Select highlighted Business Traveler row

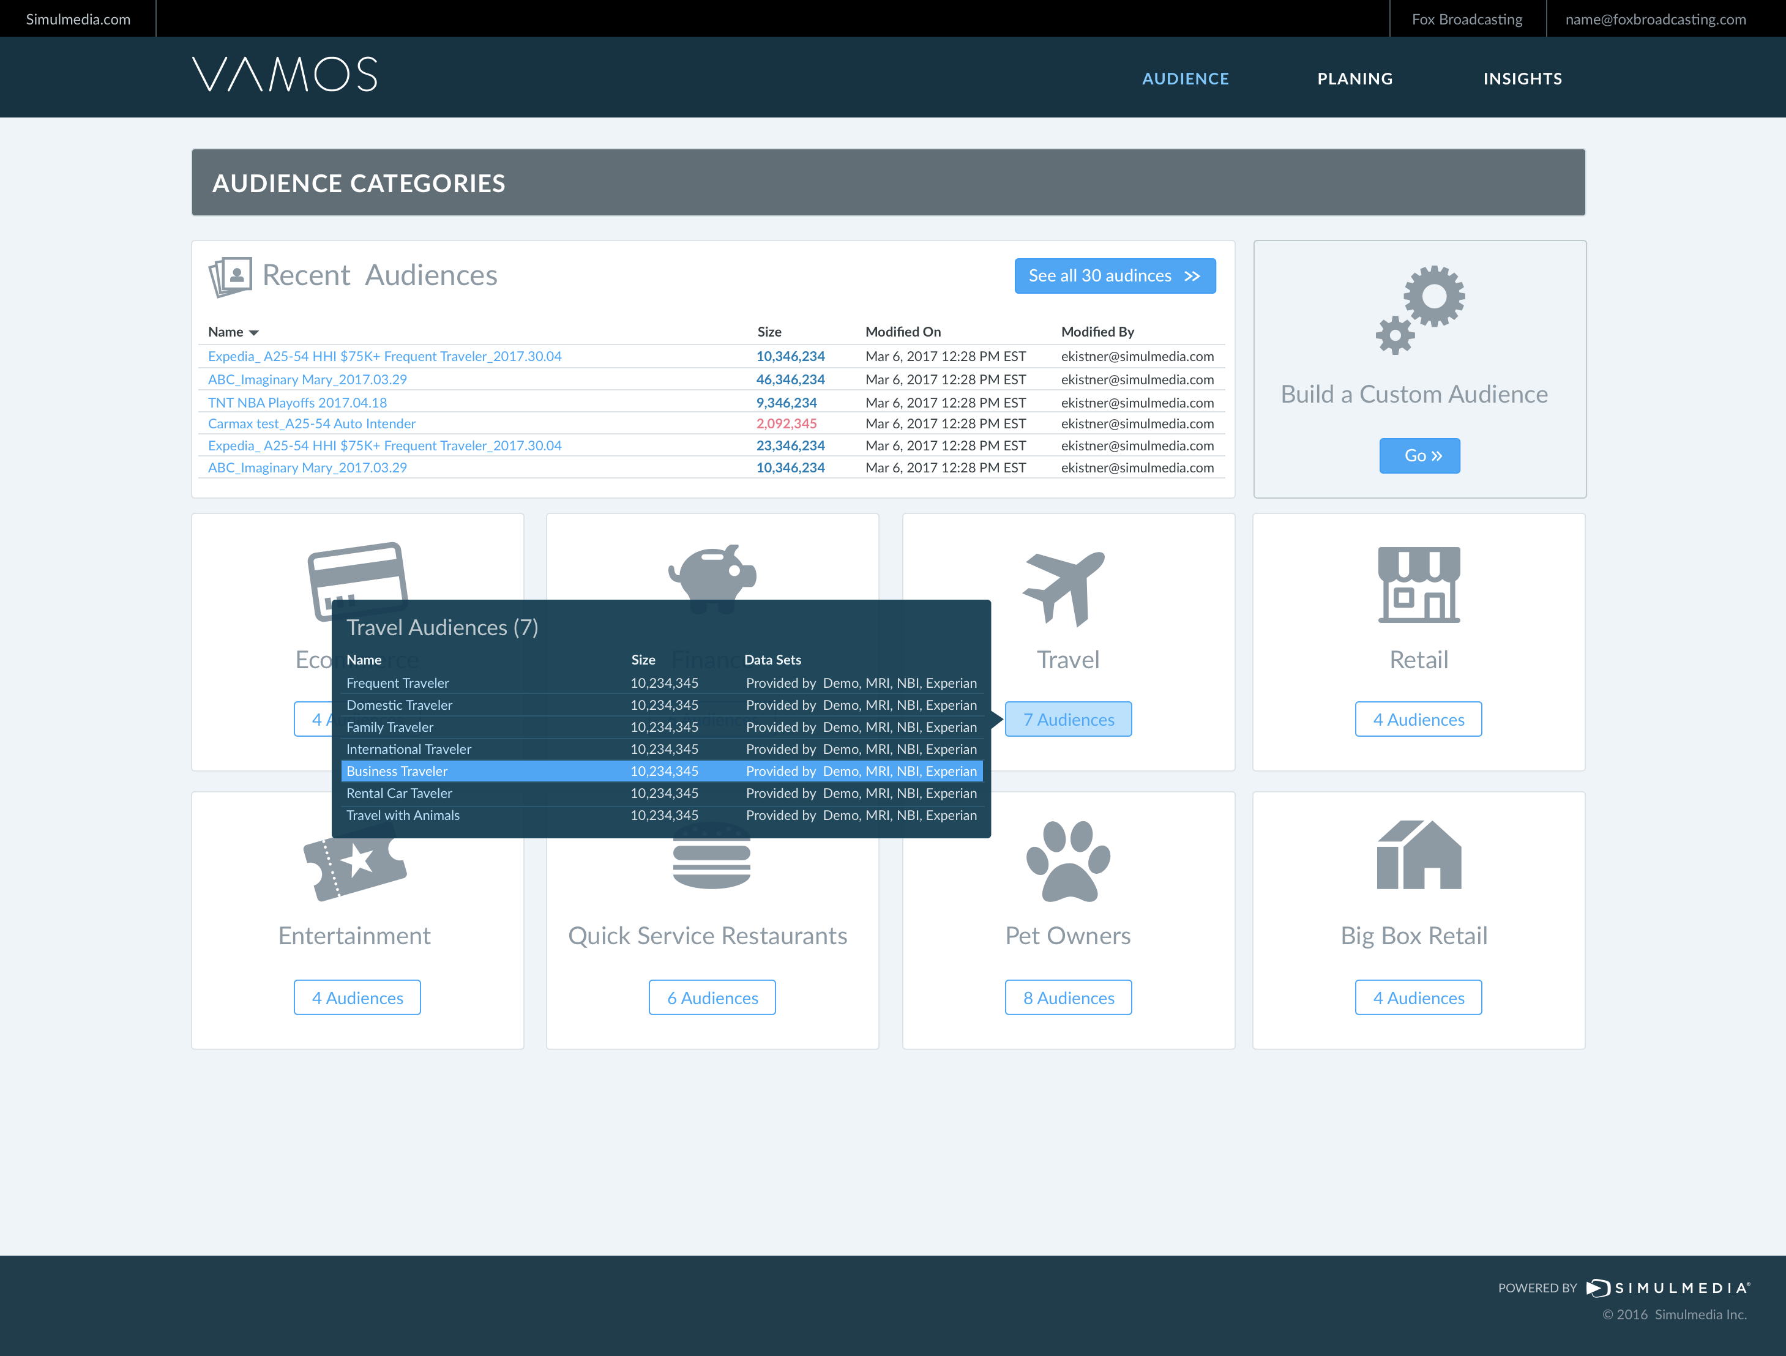click(x=661, y=771)
